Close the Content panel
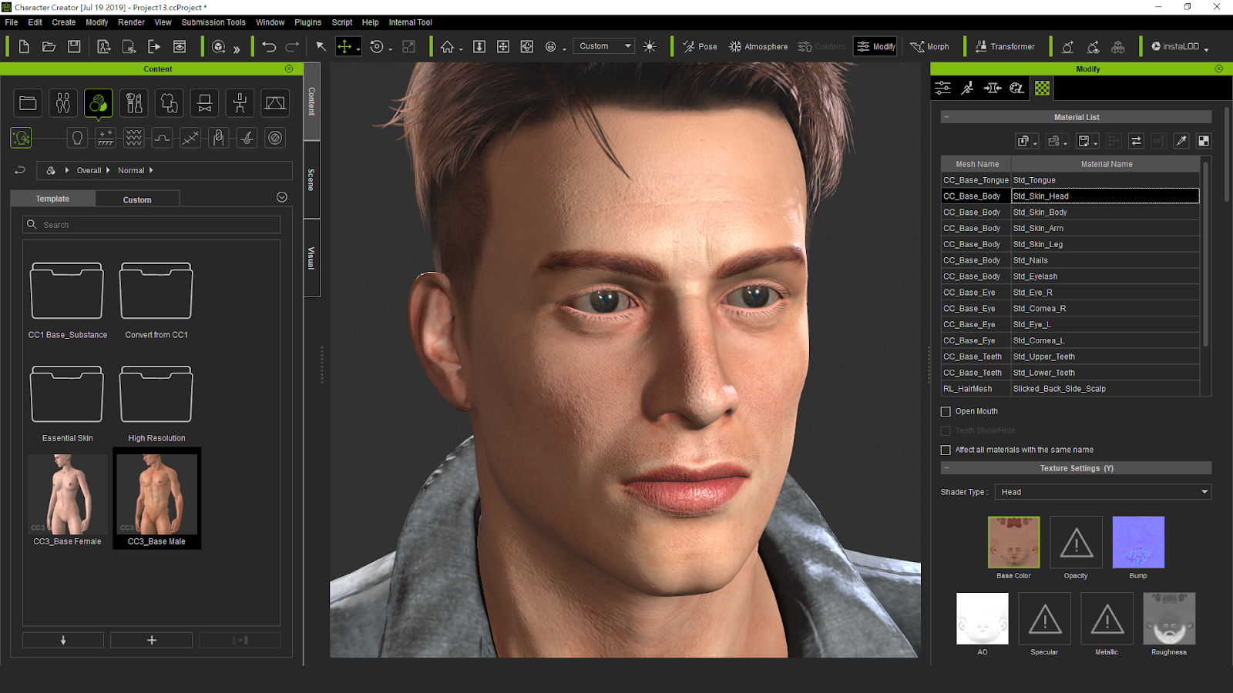Image resolution: width=1233 pixels, height=693 pixels. [289, 69]
